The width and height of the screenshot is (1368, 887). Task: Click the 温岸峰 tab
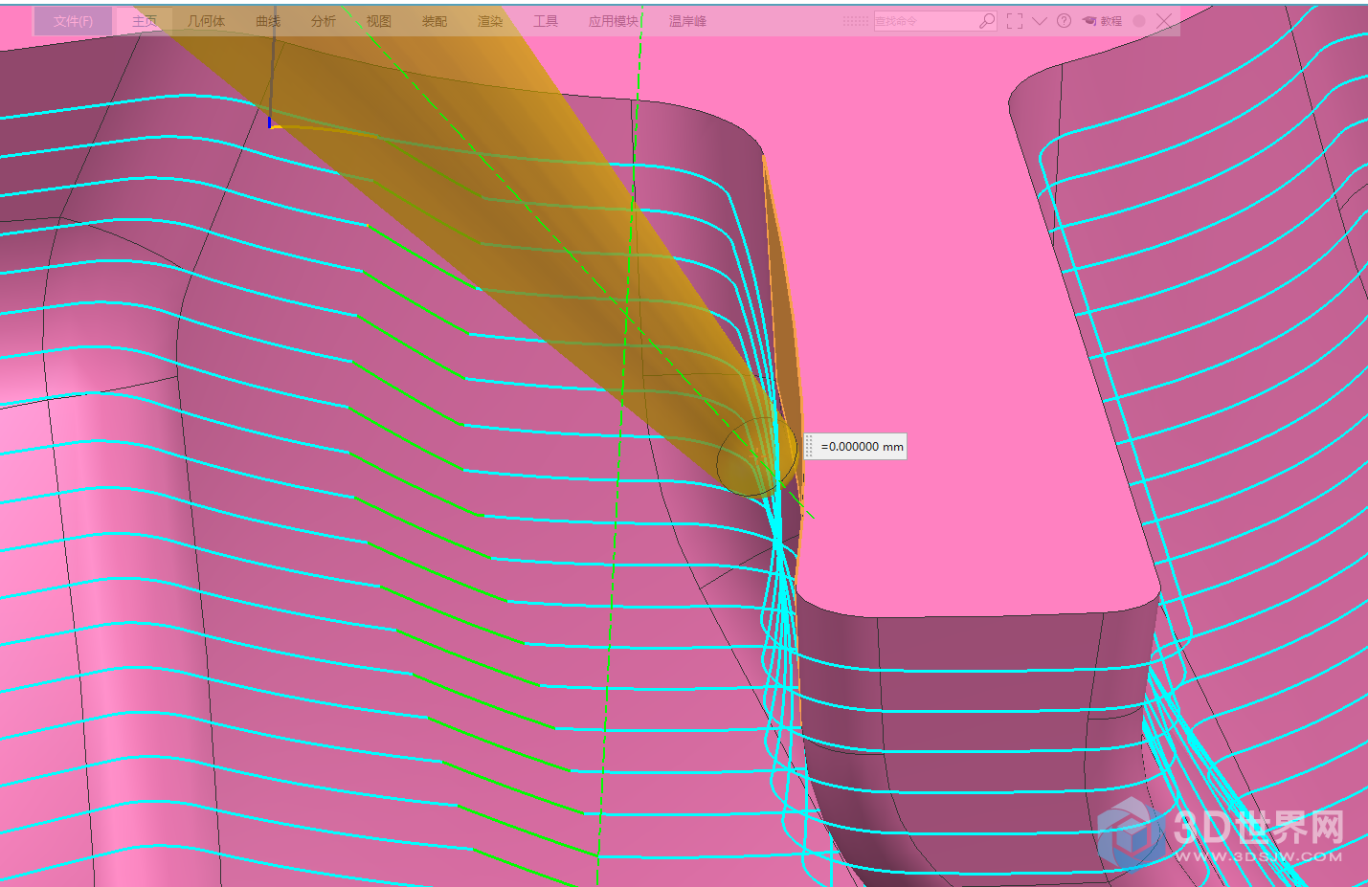(x=687, y=21)
